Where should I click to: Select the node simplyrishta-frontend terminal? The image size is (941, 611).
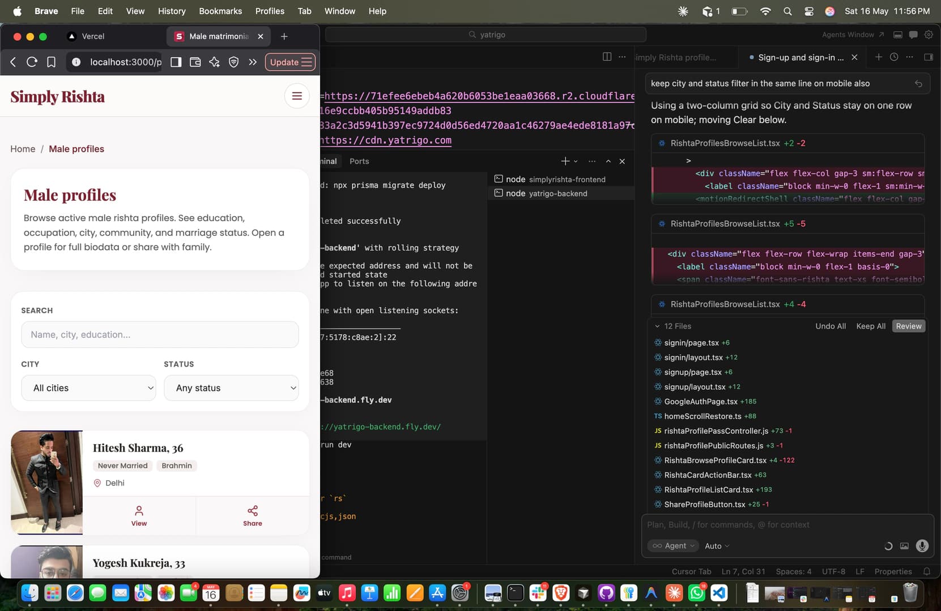(561, 179)
